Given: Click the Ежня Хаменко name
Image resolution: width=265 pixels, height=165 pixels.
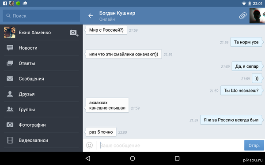Looking at the screenshot, I should [34, 33].
